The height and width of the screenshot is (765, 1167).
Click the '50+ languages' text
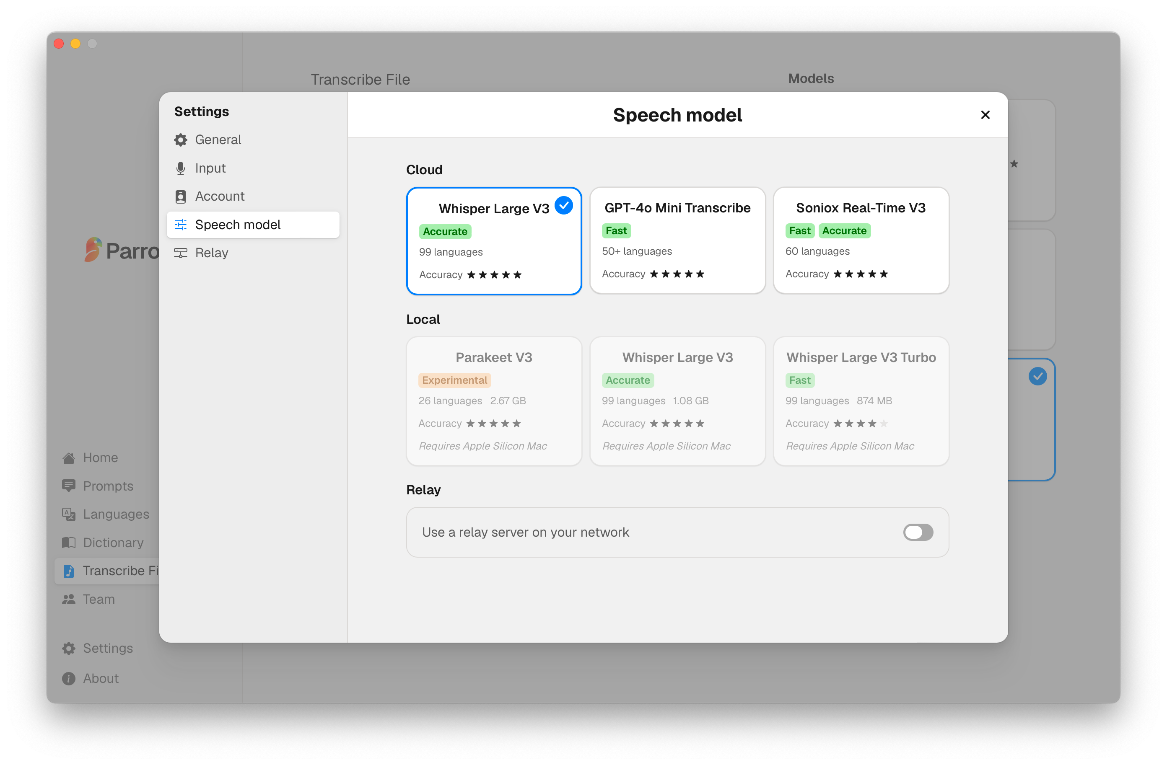tap(636, 251)
